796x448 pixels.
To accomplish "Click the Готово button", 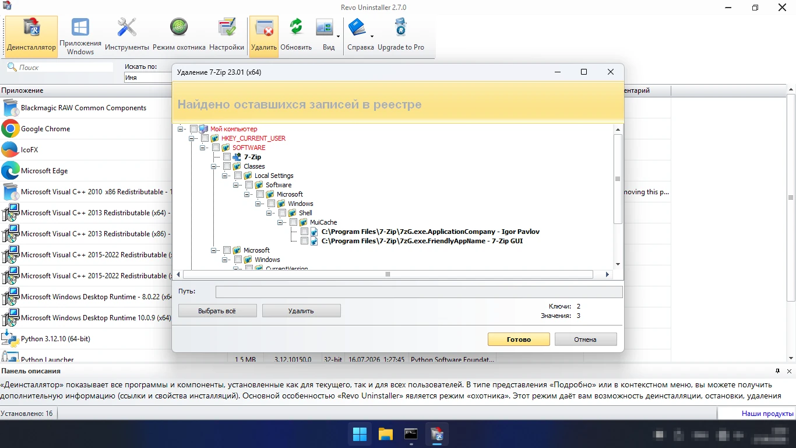I will [x=519, y=339].
